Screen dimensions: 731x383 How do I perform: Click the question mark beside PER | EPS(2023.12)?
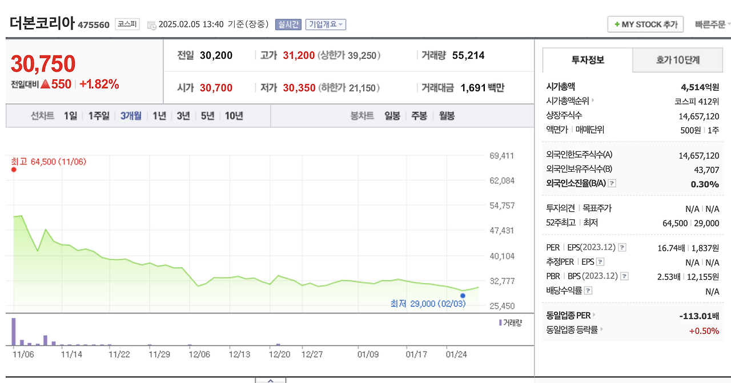(622, 247)
